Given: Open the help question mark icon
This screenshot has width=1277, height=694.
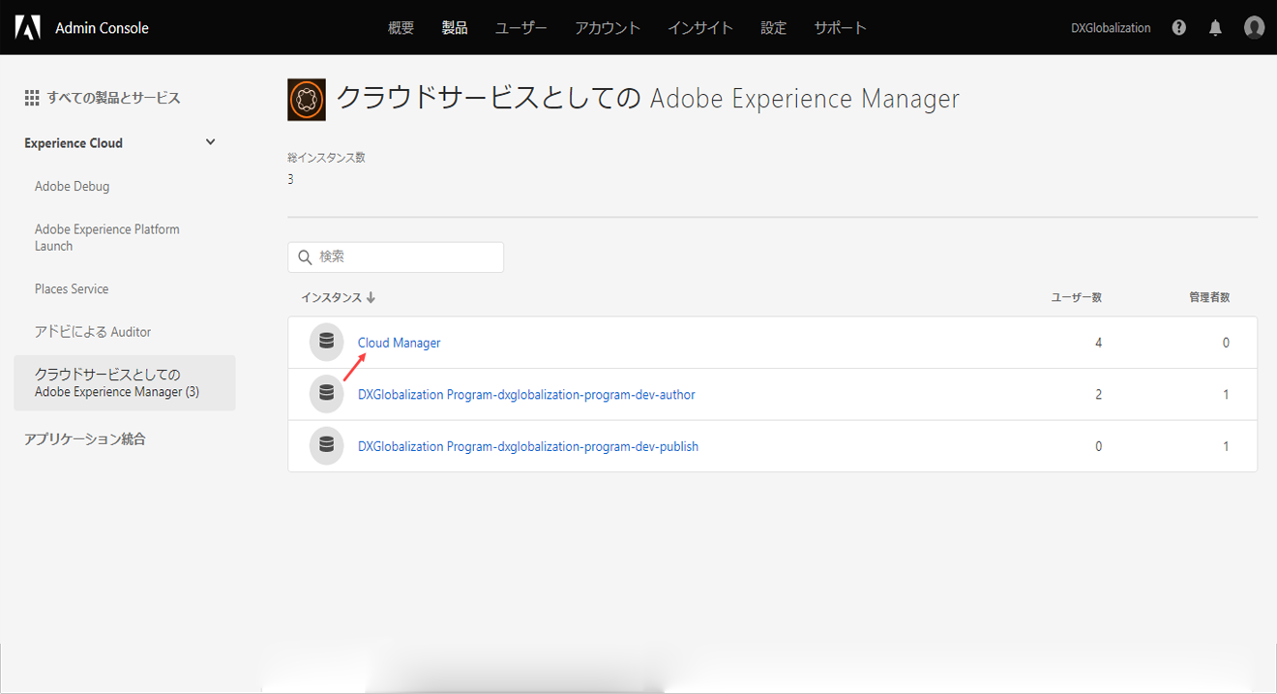Looking at the screenshot, I should pyautogui.click(x=1178, y=28).
